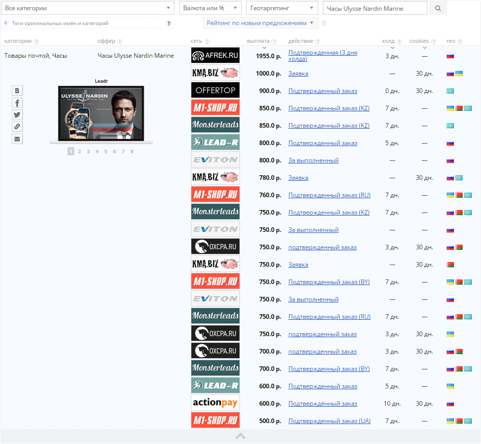Screen dimensions: 481x444
Task: Collapse the offer list with bottom chevron
Action: (240, 436)
